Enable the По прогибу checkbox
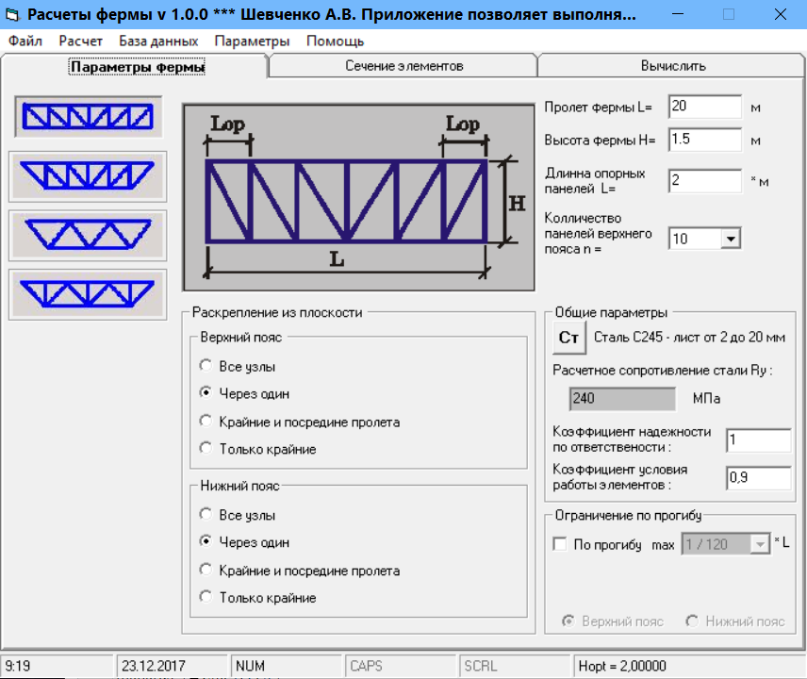807x679 pixels. [x=560, y=544]
